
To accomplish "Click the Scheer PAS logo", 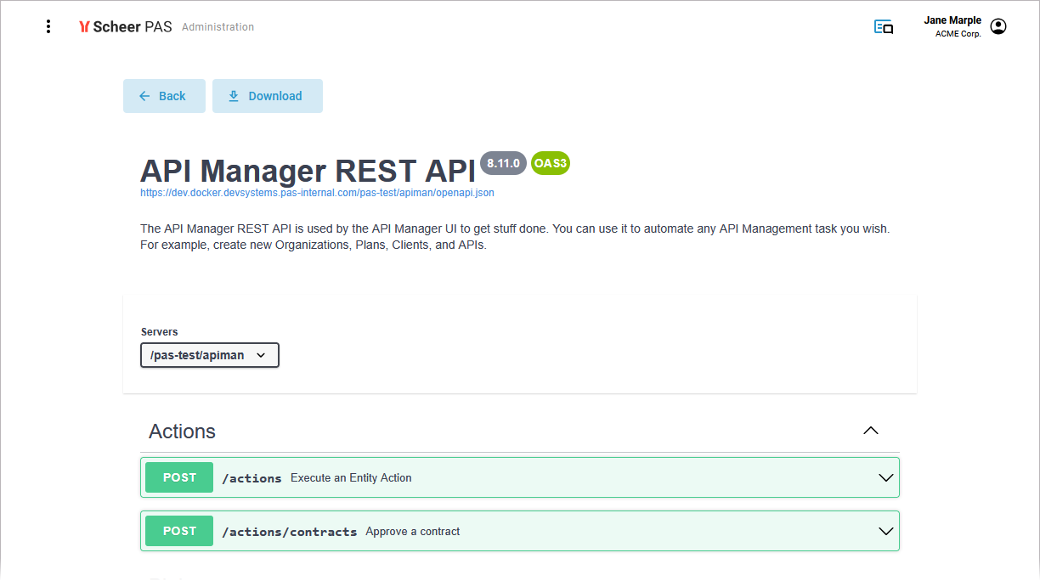I will 125,27.
